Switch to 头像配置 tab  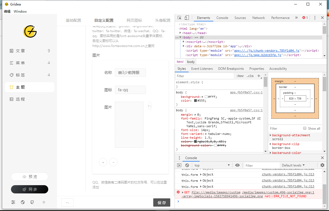163,20
